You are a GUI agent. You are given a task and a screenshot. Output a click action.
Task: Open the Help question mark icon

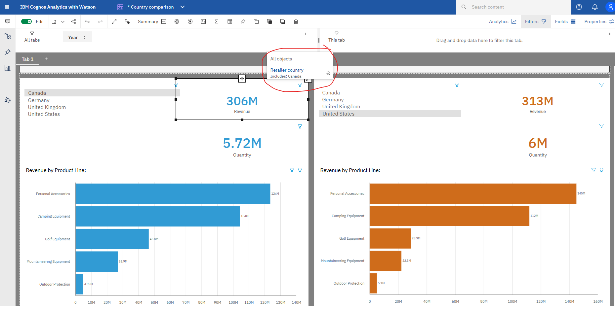point(579,7)
